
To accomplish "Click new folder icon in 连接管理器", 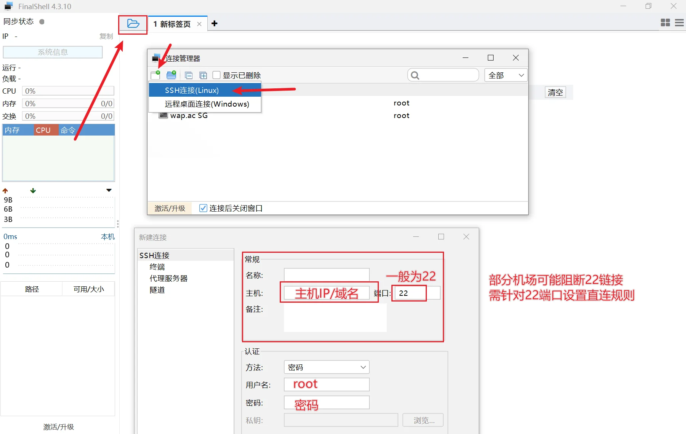I will [x=171, y=75].
